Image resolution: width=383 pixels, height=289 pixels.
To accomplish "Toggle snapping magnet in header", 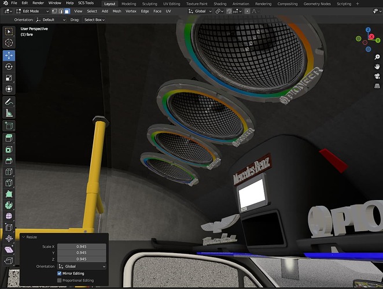I will [229, 11].
